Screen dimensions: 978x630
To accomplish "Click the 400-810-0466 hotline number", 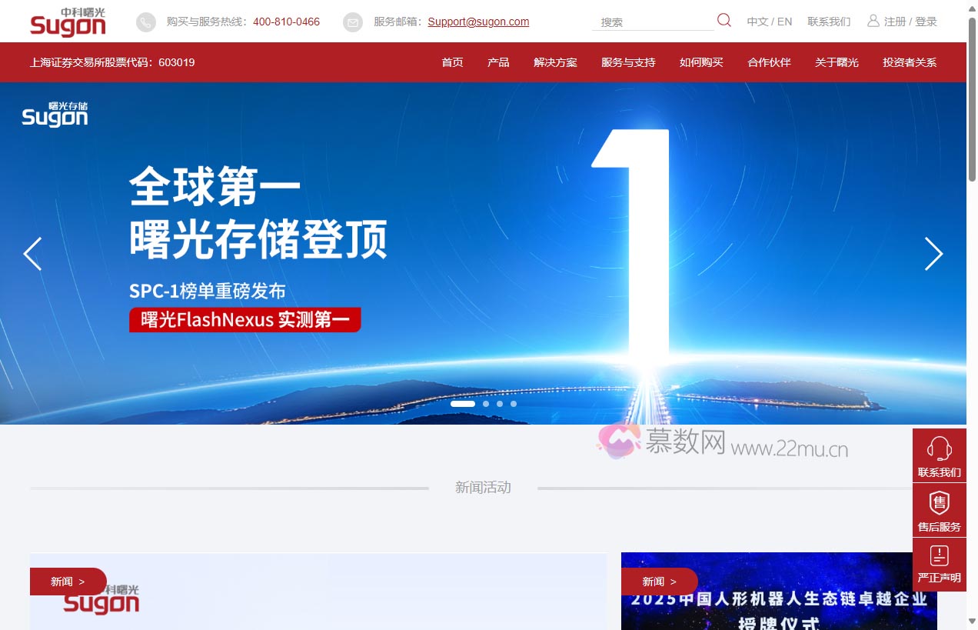I will point(286,22).
